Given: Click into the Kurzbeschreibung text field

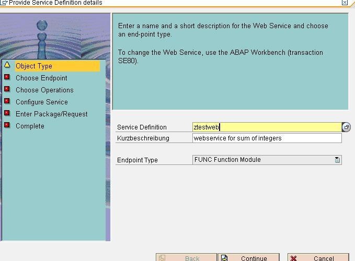Looking at the screenshot, I should pyautogui.click(x=267, y=138).
